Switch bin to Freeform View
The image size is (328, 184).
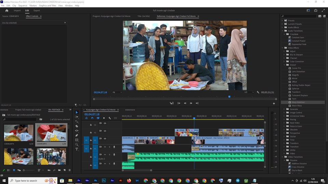[19, 170]
